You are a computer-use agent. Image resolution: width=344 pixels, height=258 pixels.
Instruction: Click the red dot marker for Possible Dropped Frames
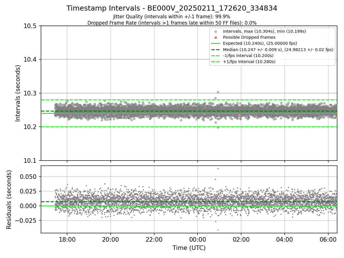(x=216, y=37)
